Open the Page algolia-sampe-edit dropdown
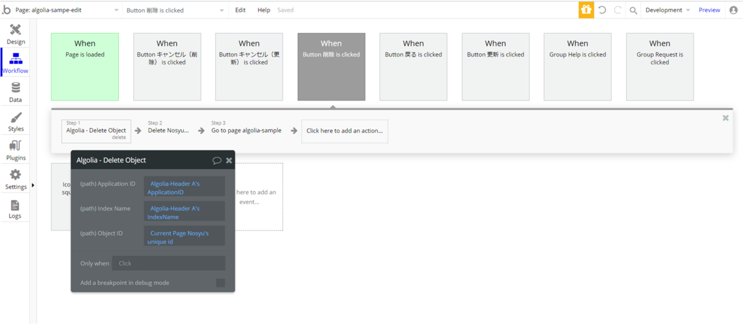 pyautogui.click(x=67, y=10)
